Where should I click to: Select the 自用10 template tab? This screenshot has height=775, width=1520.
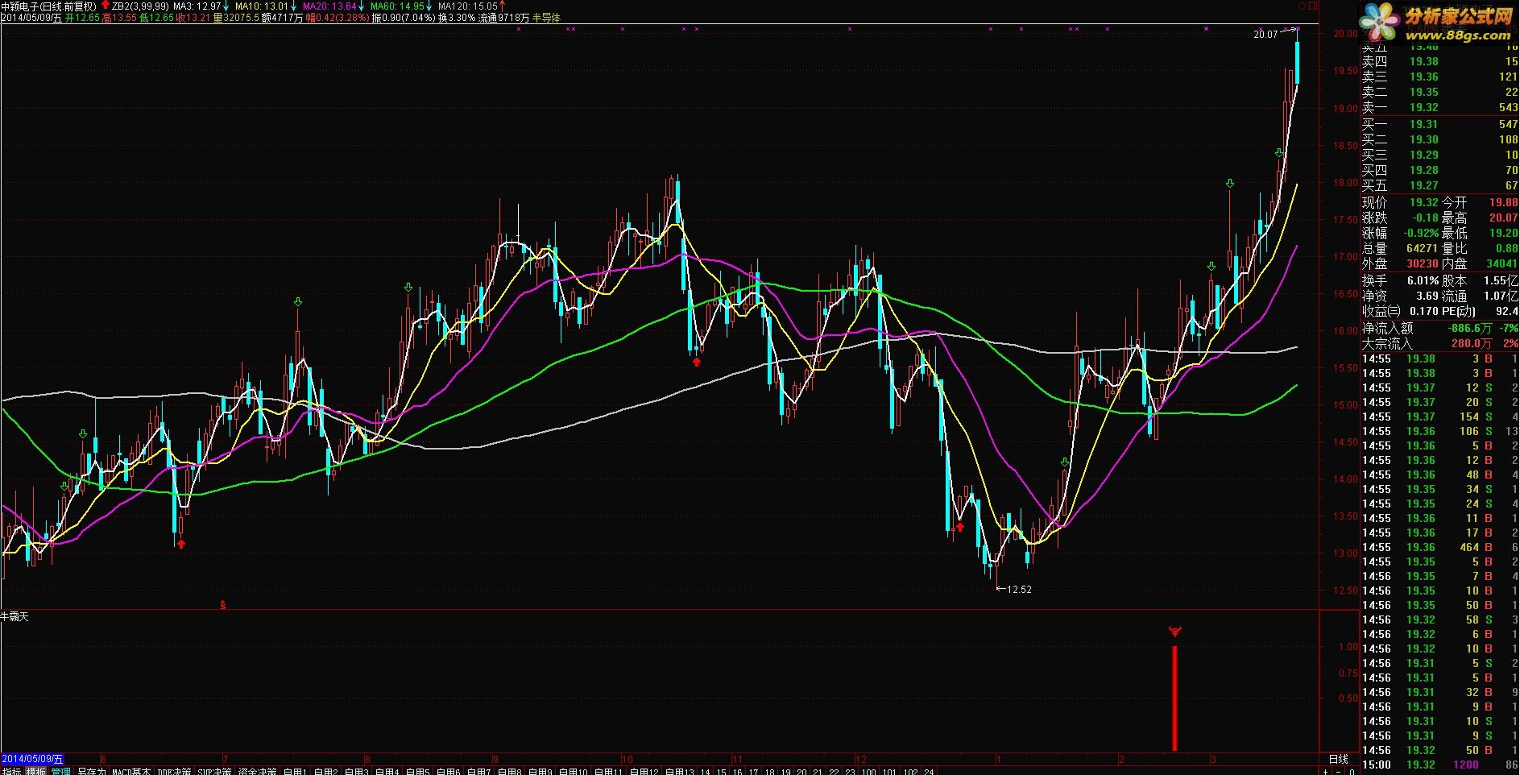(x=573, y=771)
